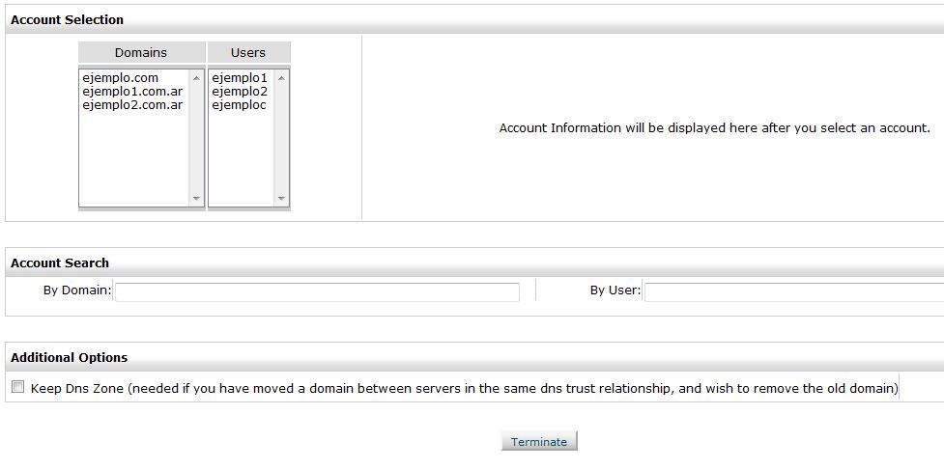
Task: Select ejemplo1.com.ar in the Domains list
Action: (x=132, y=92)
